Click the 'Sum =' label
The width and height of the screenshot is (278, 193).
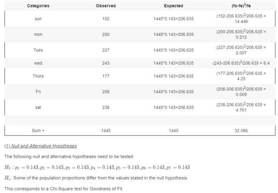pos(38,131)
